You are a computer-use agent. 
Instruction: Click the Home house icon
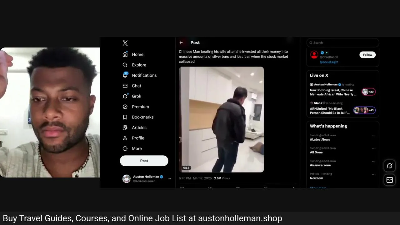pyautogui.click(x=125, y=54)
